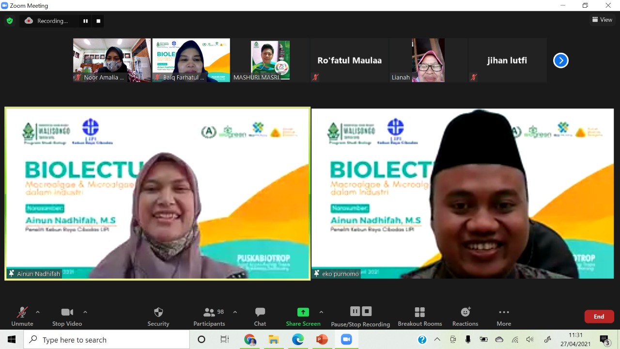Open Breakout Rooms

pos(419,317)
